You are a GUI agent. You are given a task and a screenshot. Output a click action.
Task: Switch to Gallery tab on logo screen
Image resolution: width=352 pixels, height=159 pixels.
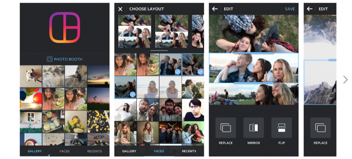pyautogui.click(x=35, y=151)
